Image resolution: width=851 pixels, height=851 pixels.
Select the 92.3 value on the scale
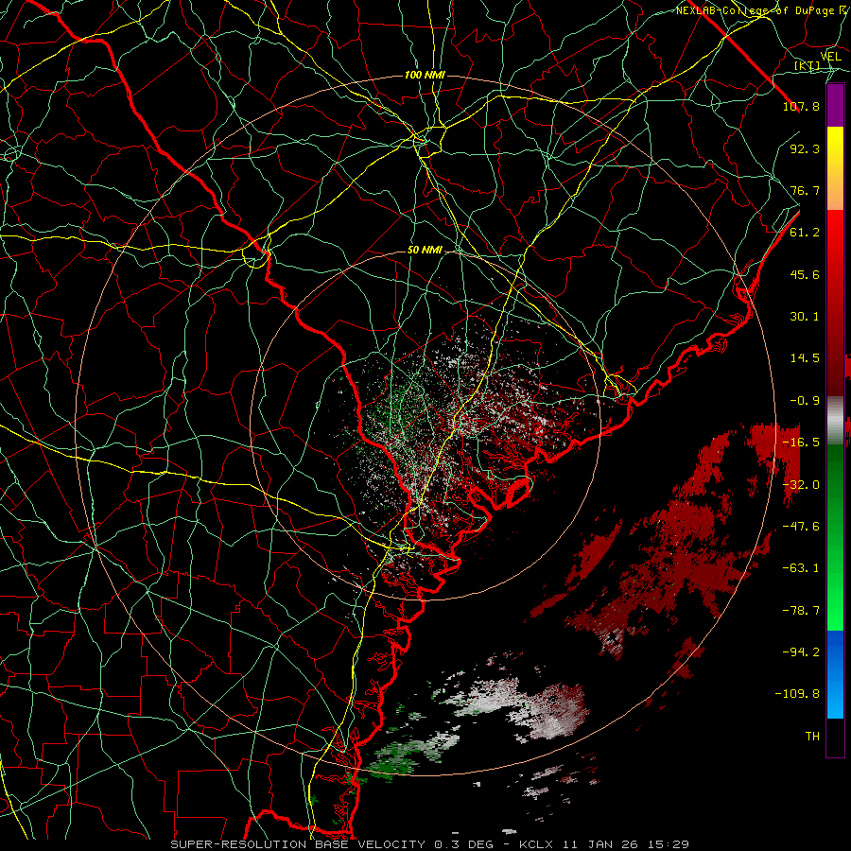coord(805,148)
